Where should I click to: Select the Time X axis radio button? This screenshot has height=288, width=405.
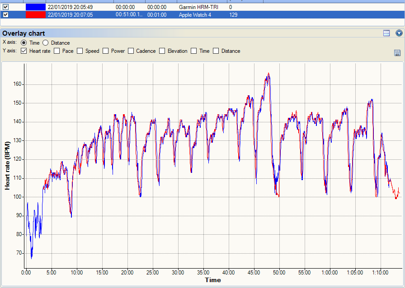[24, 43]
